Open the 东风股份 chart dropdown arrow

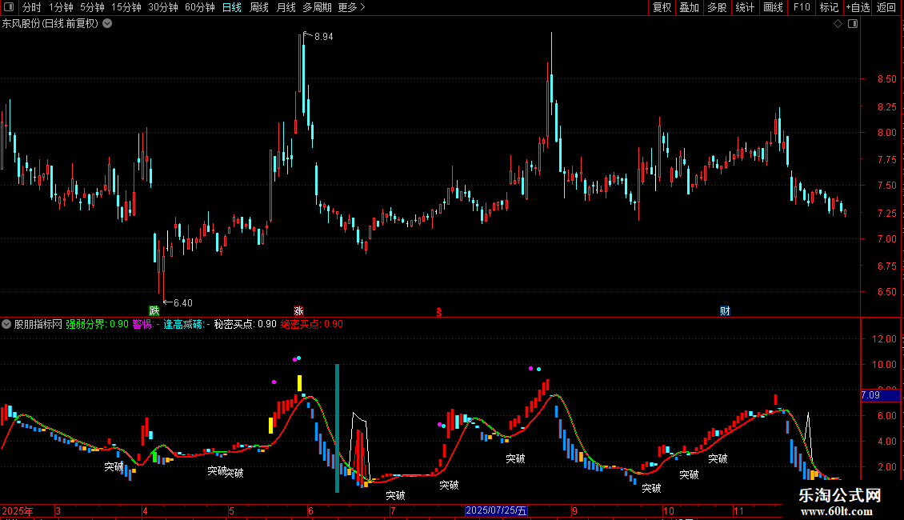107,24
